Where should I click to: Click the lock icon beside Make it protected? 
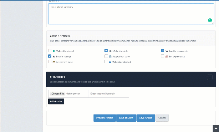coord(110,62)
